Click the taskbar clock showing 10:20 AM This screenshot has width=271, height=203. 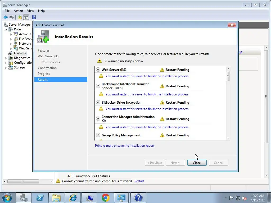click(257, 198)
